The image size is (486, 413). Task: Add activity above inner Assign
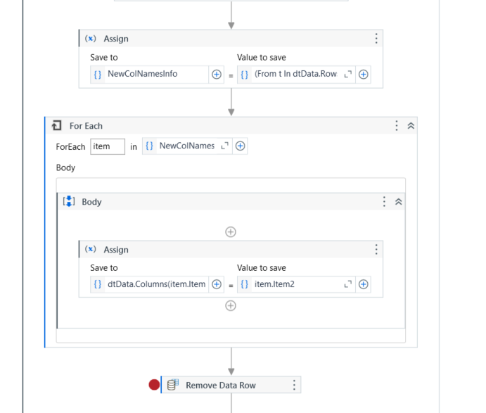[231, 231]
